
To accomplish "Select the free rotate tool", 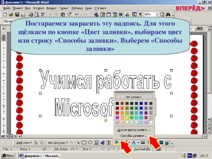I will click(42, 143).
